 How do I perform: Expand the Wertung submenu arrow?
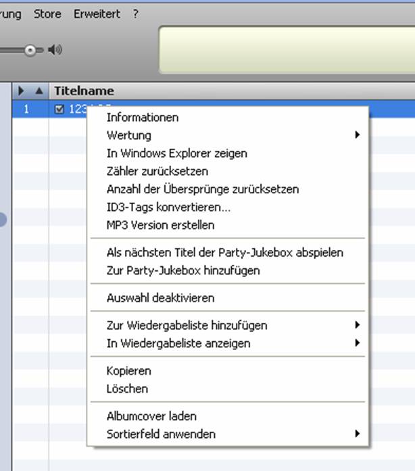coord(357,135)
